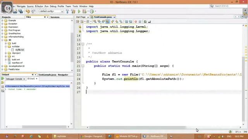Open the Profile Project dropdown arrow
248x139 pixels.
point(95,11)
